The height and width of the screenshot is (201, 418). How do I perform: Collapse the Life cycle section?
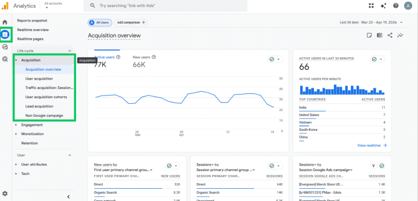(70, 51)
